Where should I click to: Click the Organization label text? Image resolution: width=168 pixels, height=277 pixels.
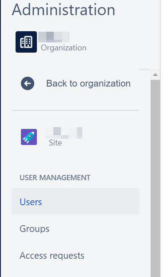click(x=64, y=48)
